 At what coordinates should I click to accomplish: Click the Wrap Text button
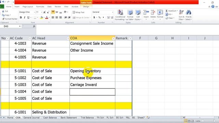point(78,12)
